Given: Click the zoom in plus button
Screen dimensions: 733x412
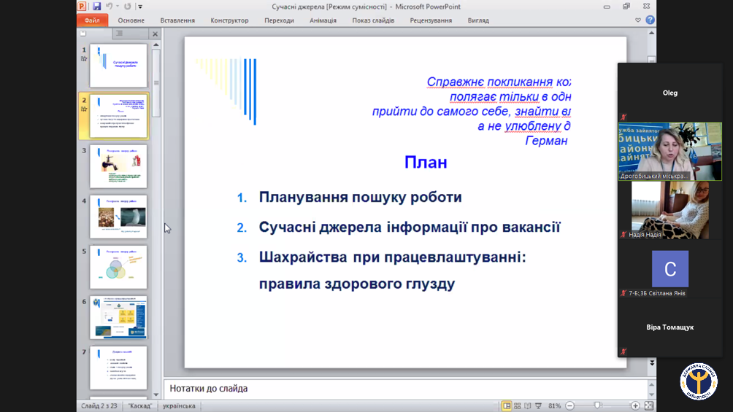Looking at the screenshot, I should tap(635, 406).
